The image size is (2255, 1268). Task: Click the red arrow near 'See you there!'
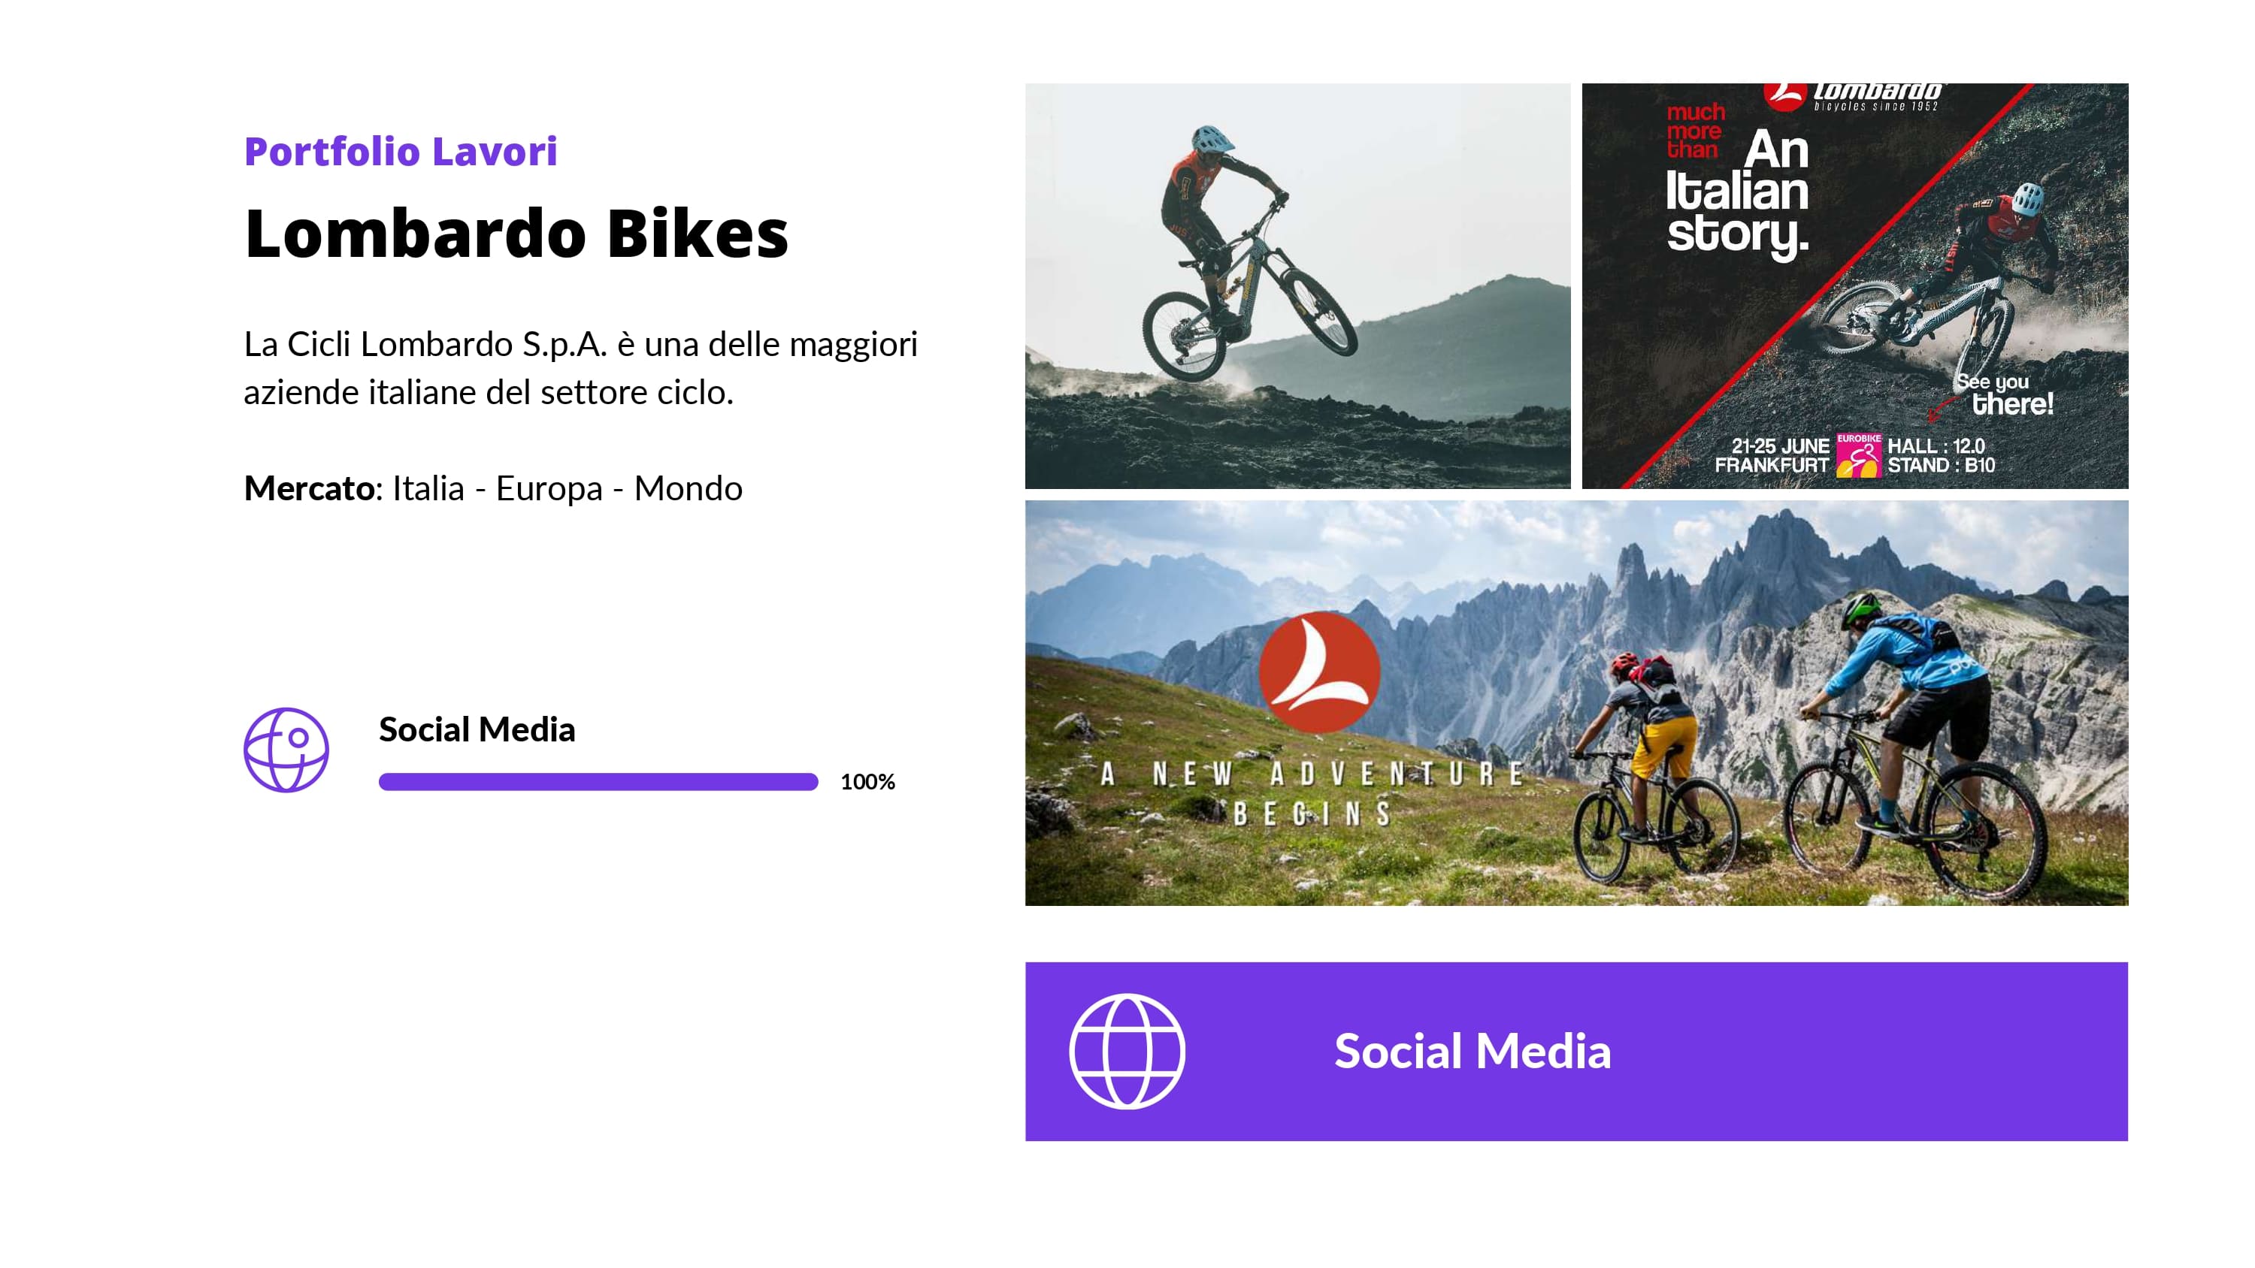coord(1943,408)
